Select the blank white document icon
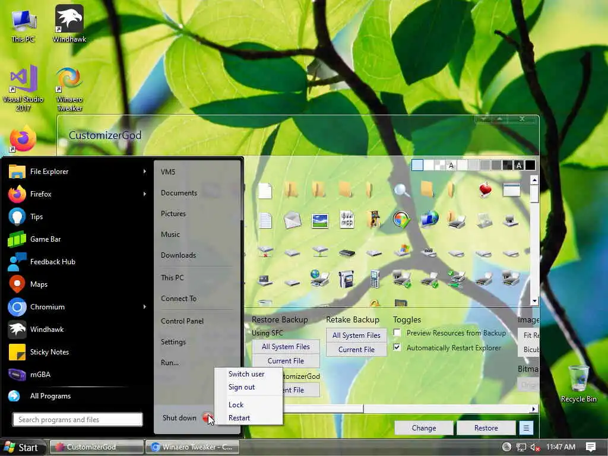 (x=265, y=191)
